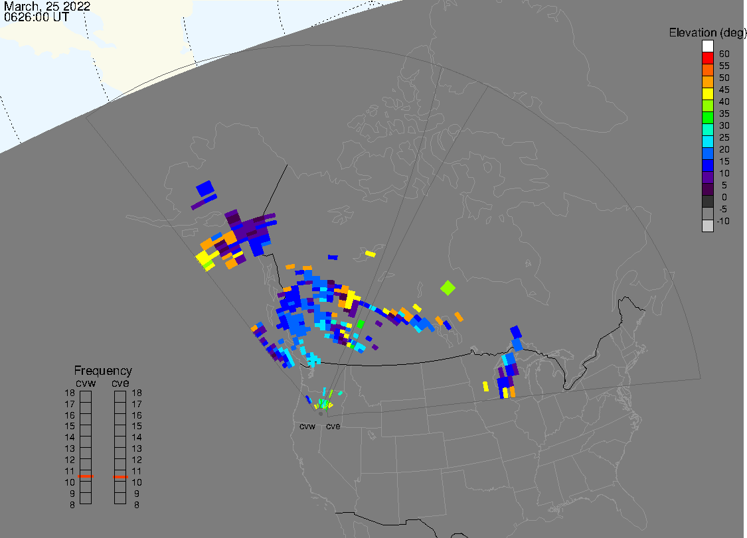This screenshot has width=747, height=538.
Task: Select the pure blue swatch between 10 and 15
Action: click(x=707, y=165)
